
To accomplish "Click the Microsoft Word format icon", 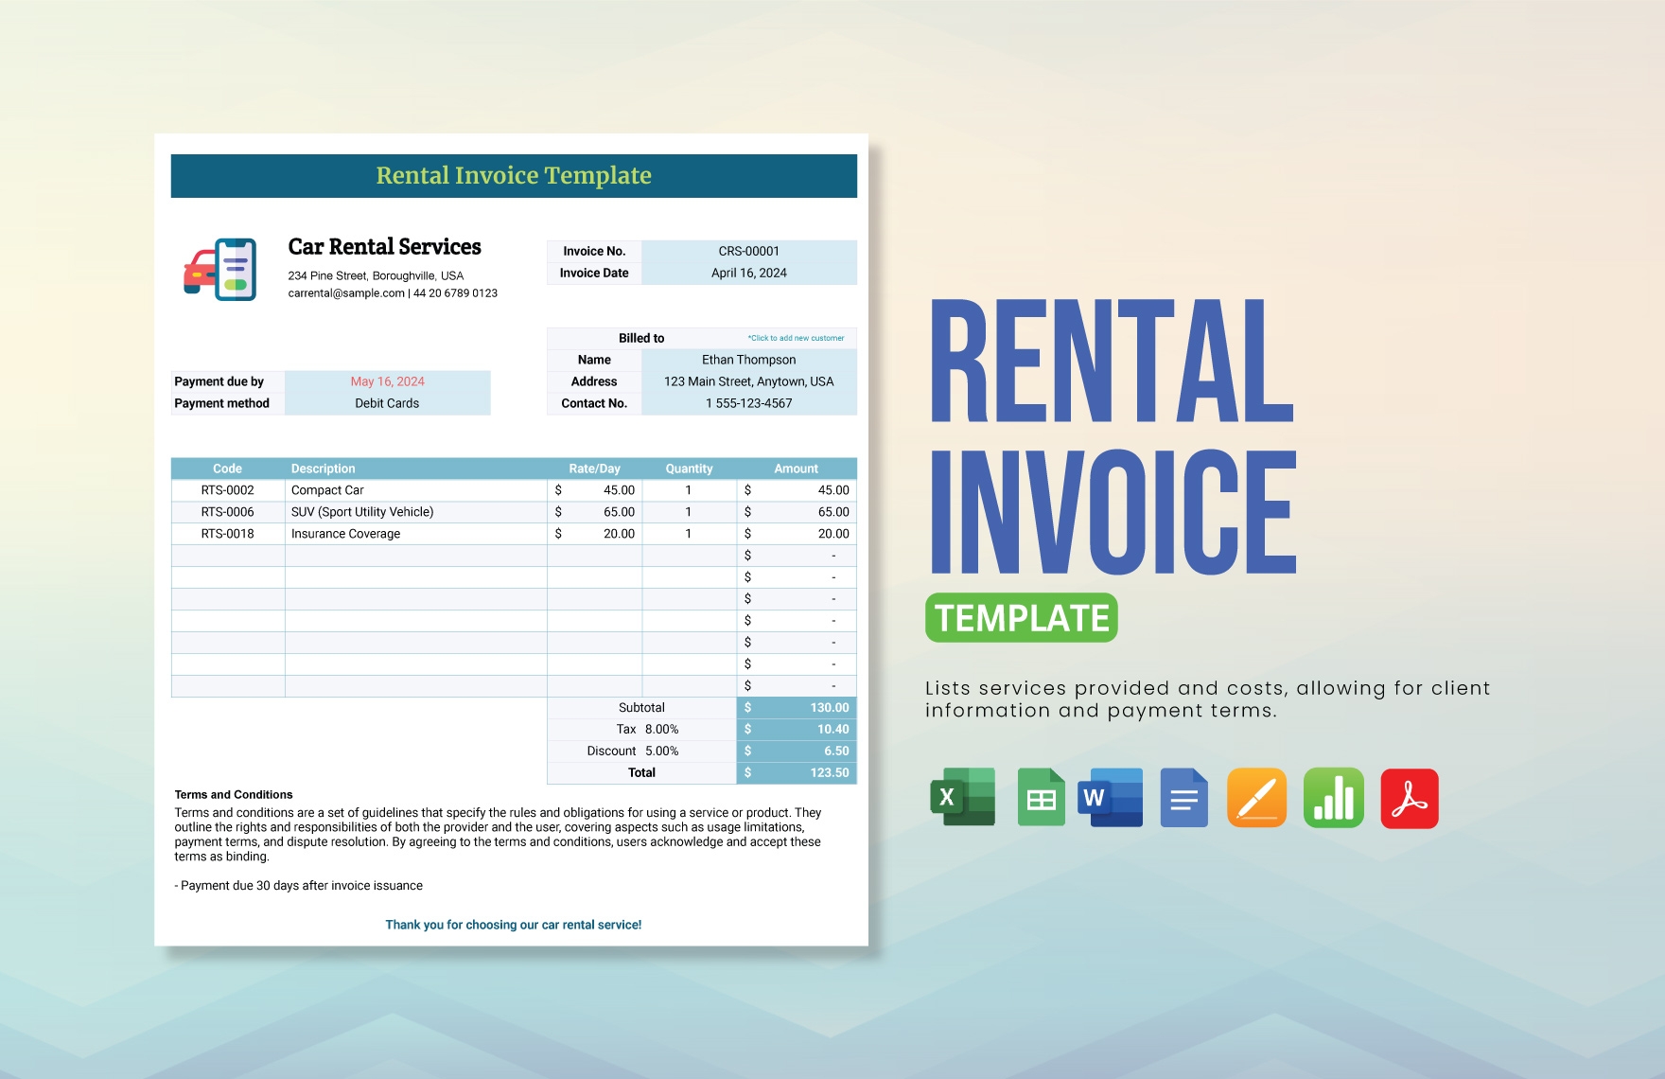I will 1111,797.
